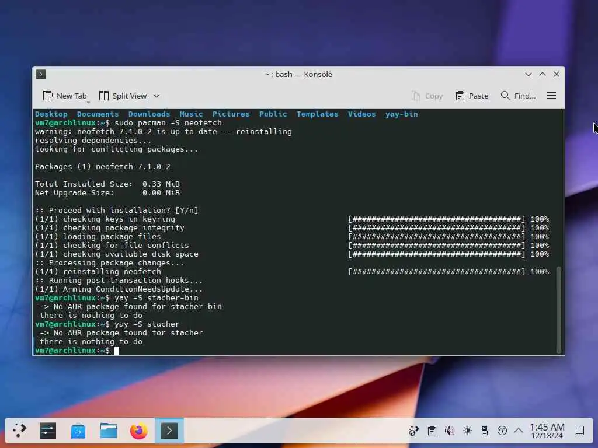Click the 'Downloads' directory name

149,114
